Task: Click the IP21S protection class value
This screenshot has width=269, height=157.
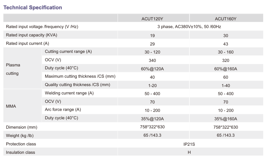Action: [x=189, y=144]
